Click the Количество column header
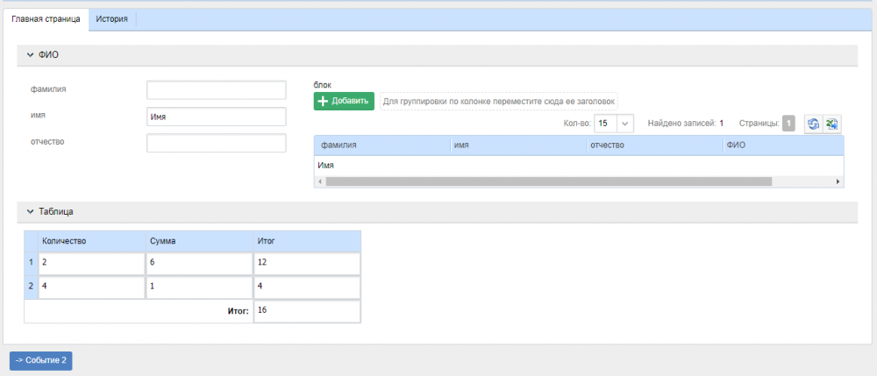 91,241
